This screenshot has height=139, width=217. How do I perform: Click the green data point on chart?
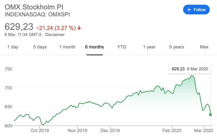point(211,115)
